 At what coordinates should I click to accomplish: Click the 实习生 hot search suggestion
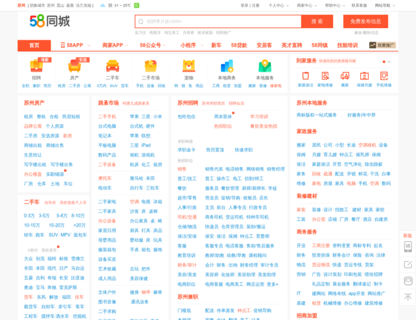[x=140, y=33]
